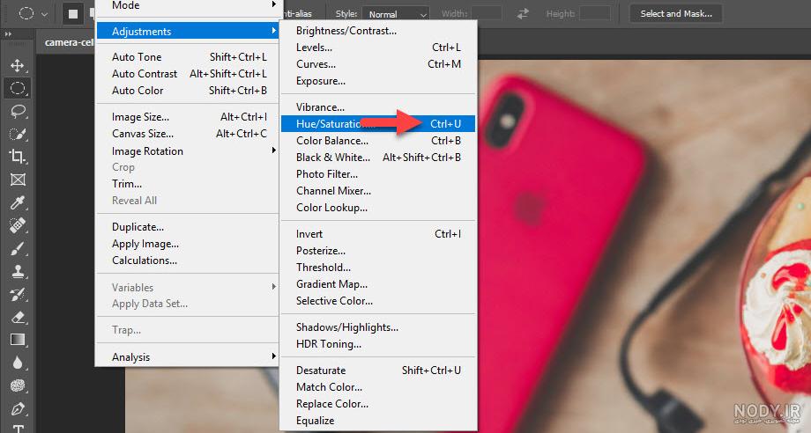Viewport: 811px width, 433px height.
Task: Open the Adjustments submenu
Action: pyautogui.click(x=188, y=32)
